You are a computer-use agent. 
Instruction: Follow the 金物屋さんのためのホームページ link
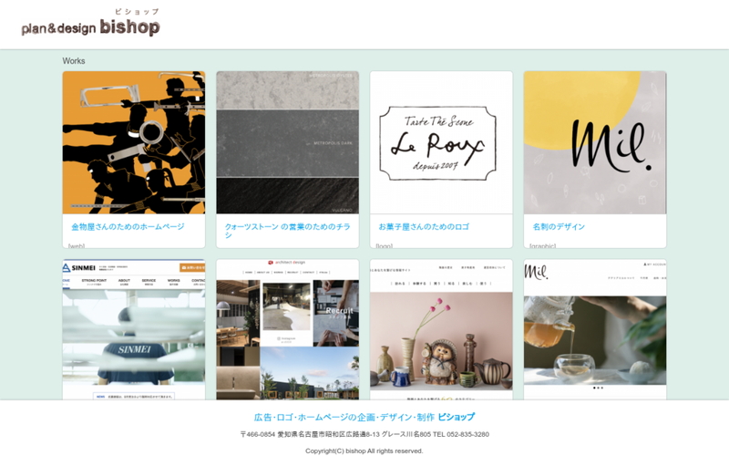tap(128, 226)
